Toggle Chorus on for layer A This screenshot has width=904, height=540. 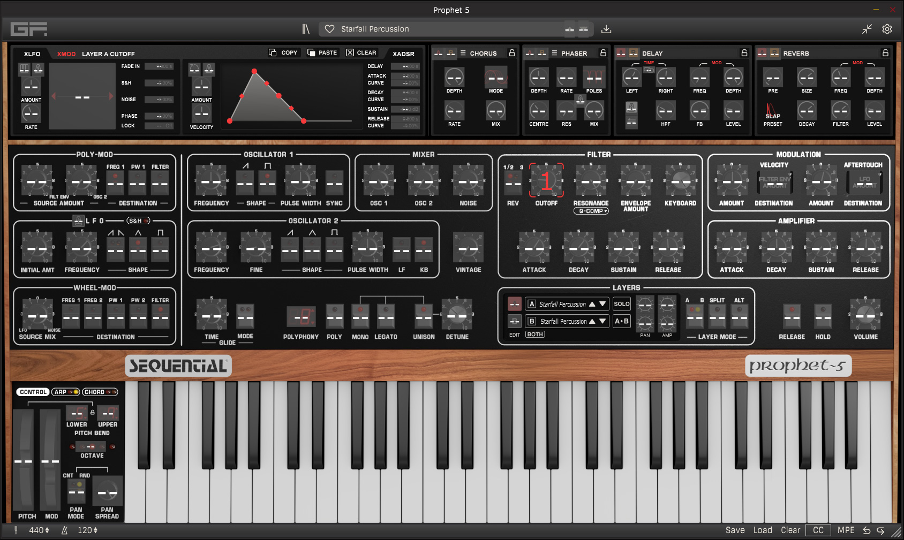click(439, 53)
